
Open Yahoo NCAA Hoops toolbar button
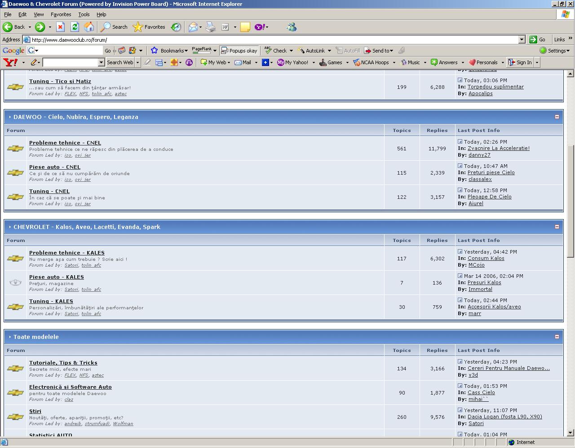click(x=371, y=62)
